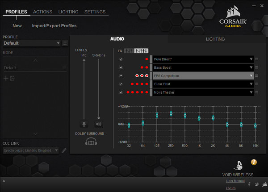This screenshot has width=268, height=192.
Task: Click Import/Export Profiles
Action: pos(54,26)
